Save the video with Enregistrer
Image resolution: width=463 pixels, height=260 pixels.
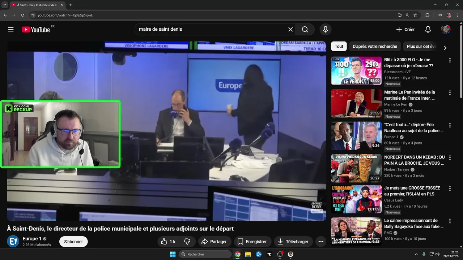[x=252, y=242]
